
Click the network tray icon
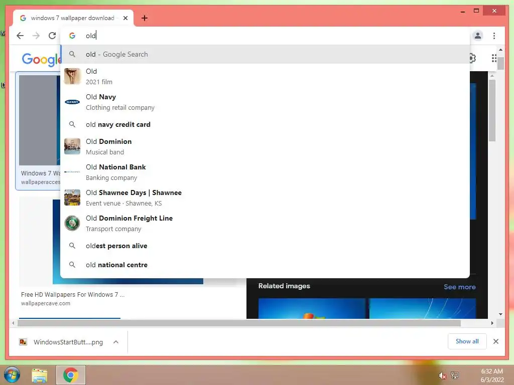455,375
